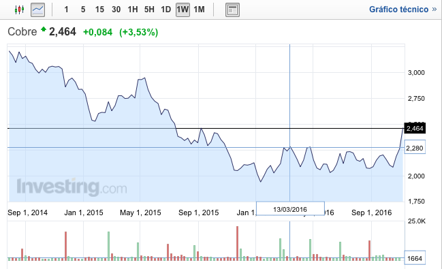Click the (+3,53%) percent change
Viewport: 442px width, 269px height.
(x=139, y=32)
